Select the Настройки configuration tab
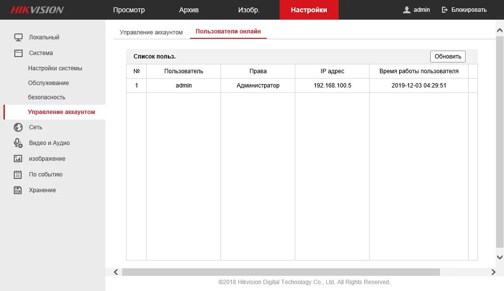 click(309, 10)
